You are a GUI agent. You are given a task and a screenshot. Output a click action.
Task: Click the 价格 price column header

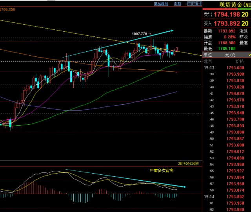click(239, 62)
